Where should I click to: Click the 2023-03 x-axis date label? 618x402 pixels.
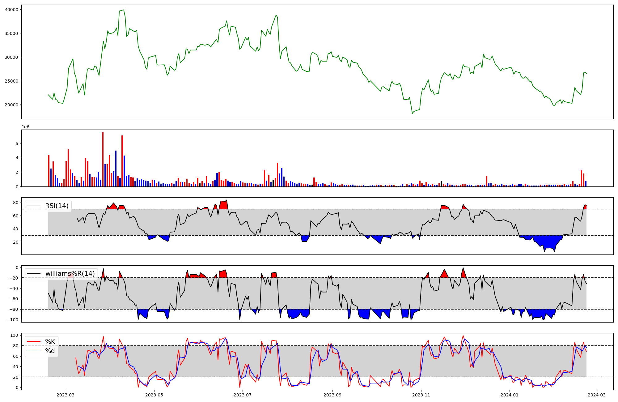tap(66, 395)
